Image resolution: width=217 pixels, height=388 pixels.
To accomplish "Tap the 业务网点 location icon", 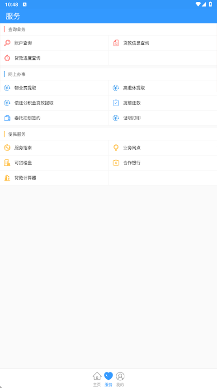I will [116, 148].
